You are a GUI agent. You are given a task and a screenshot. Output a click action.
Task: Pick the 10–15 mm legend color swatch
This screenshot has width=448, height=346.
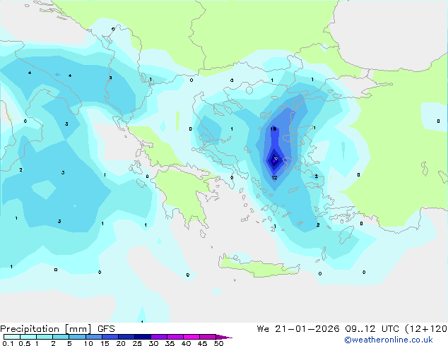(x=93, y=337)
